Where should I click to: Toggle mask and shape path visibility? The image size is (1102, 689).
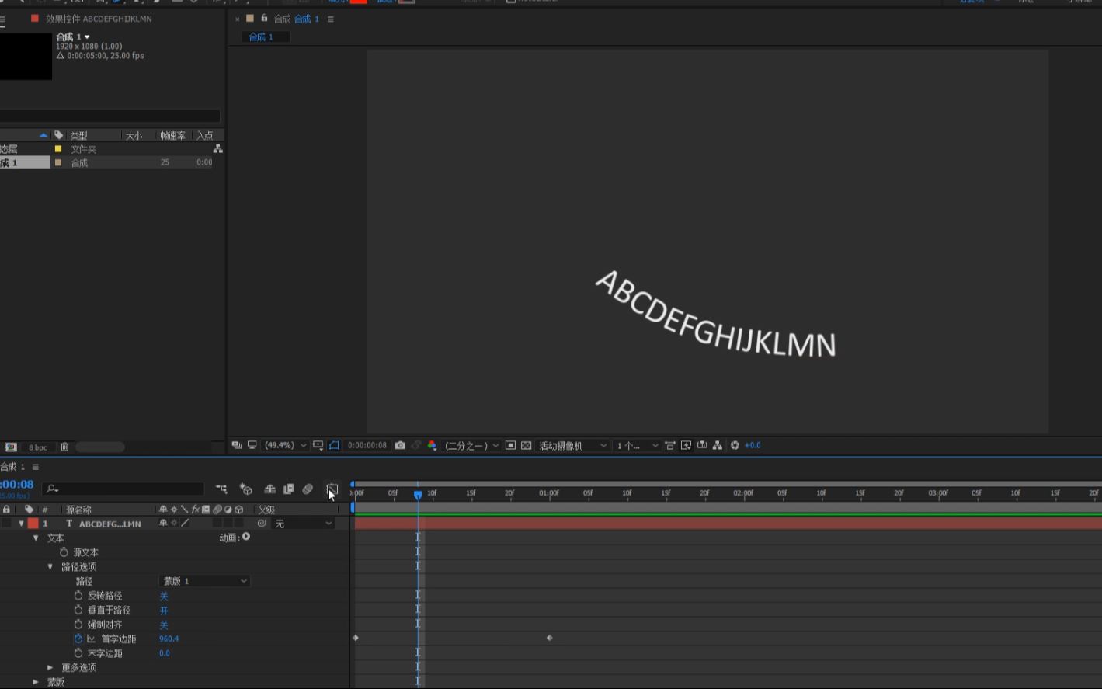tap(334, 445)
